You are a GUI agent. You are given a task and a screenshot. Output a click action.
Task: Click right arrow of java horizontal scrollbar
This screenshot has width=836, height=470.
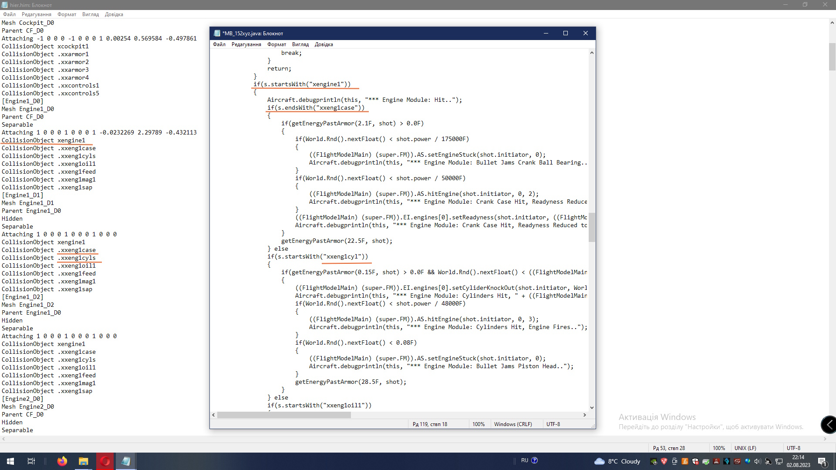pyautogui.click(x=584, y=415)
